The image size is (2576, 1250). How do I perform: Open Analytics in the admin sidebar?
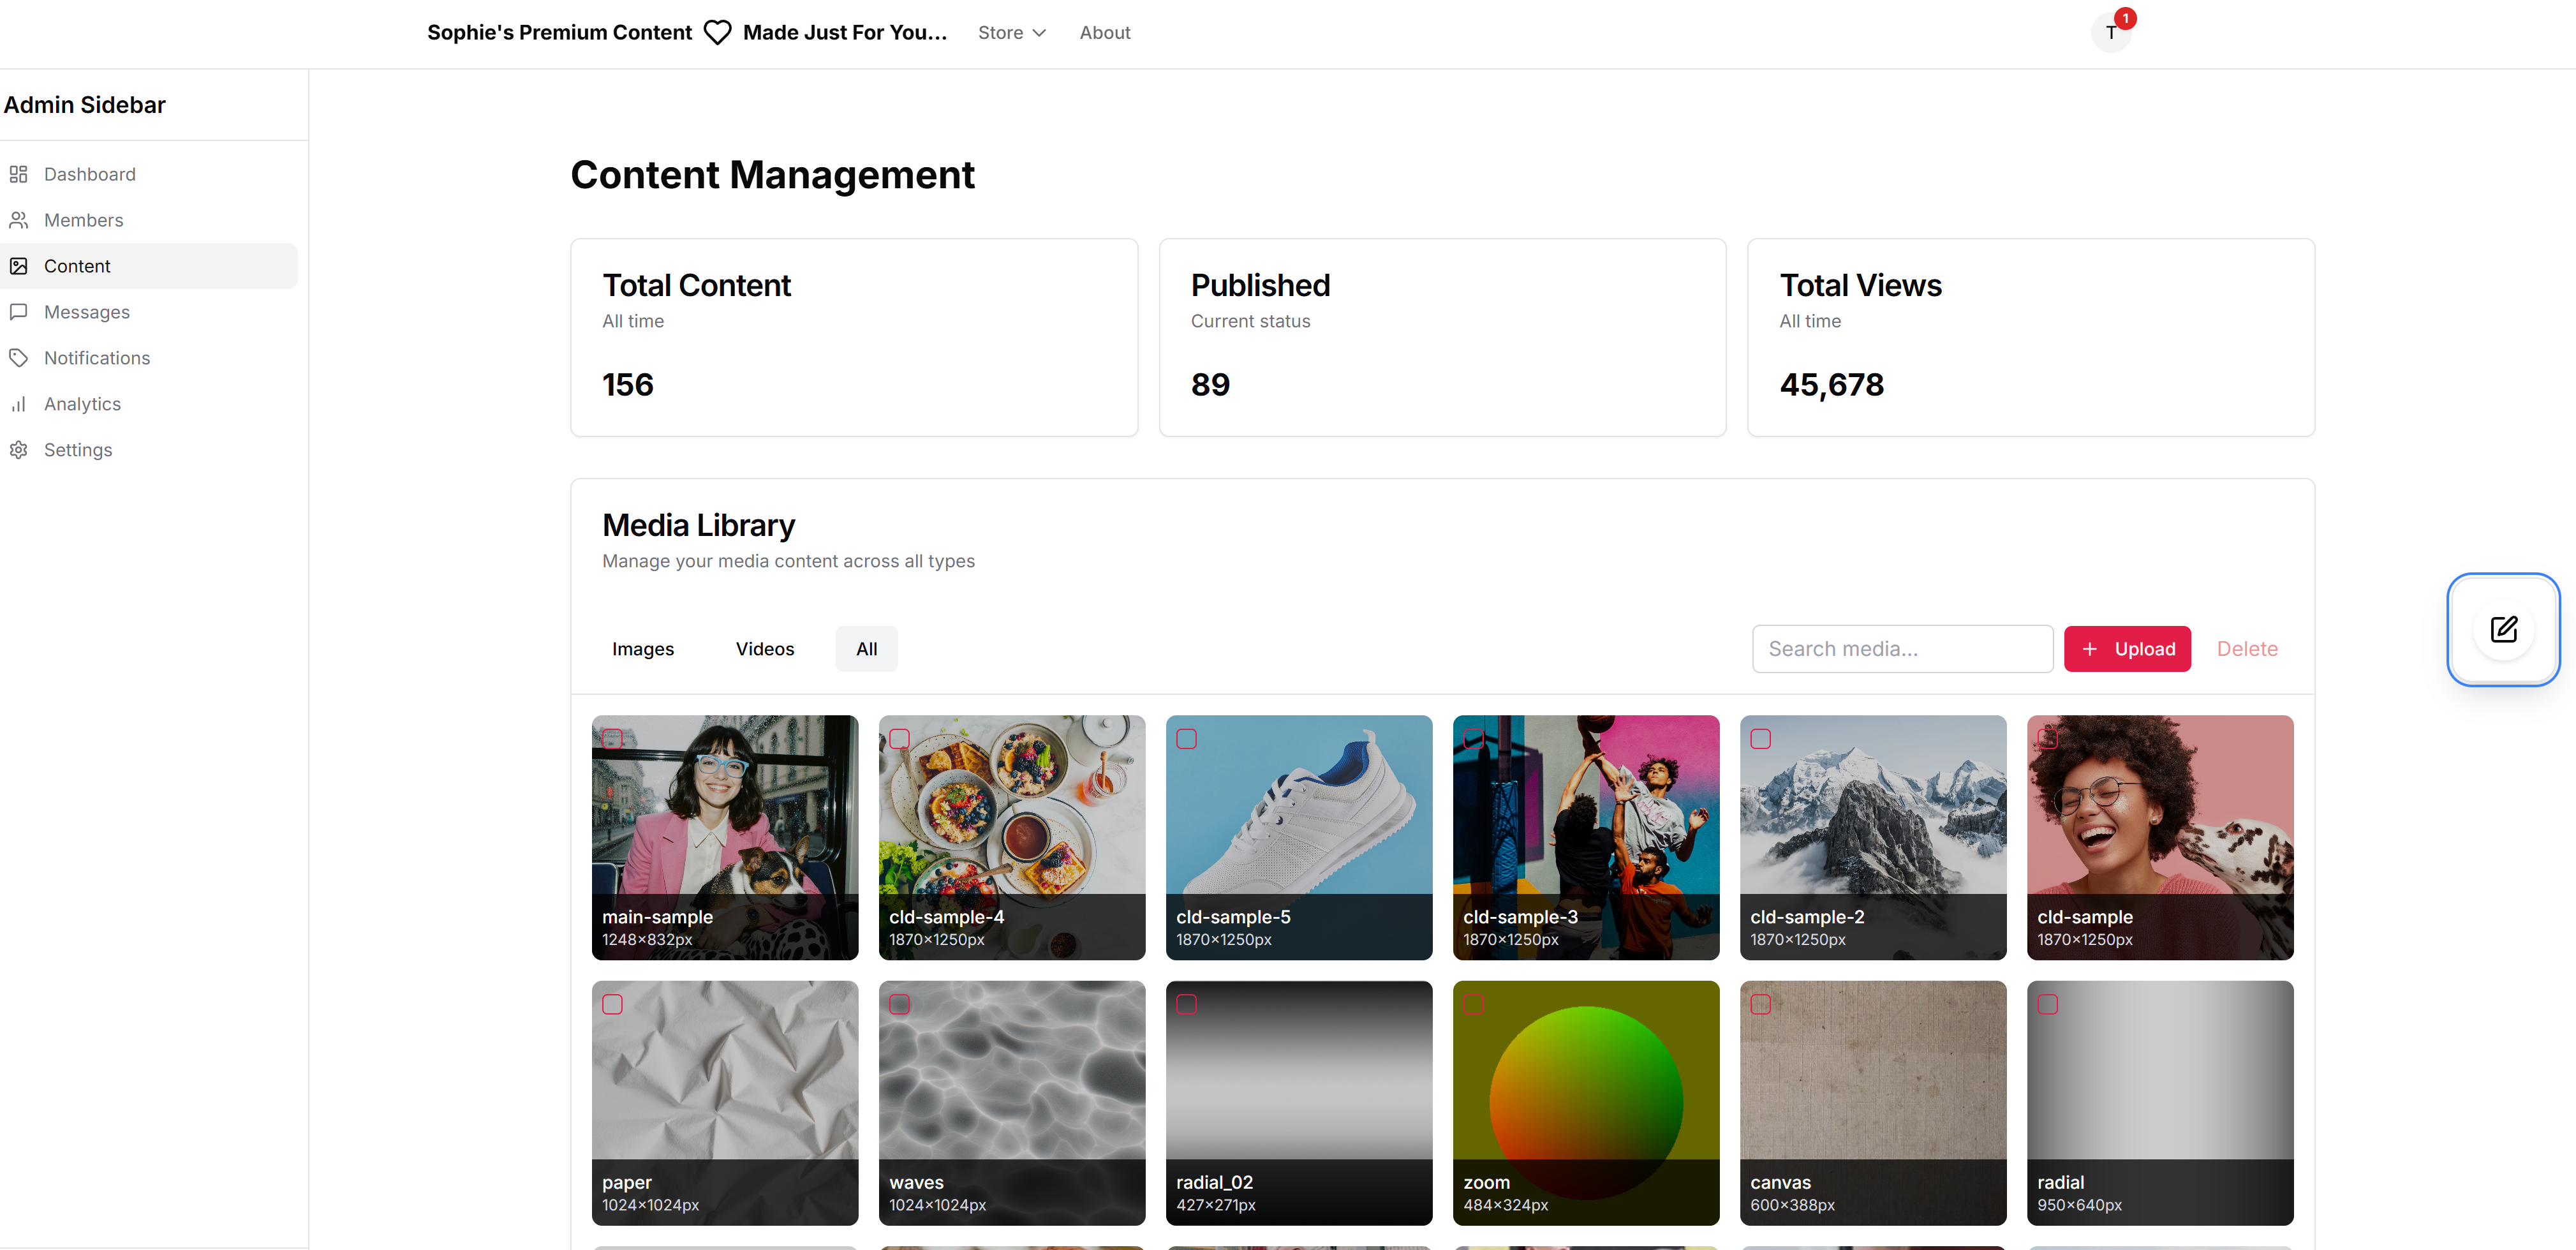tap(148, 404)
